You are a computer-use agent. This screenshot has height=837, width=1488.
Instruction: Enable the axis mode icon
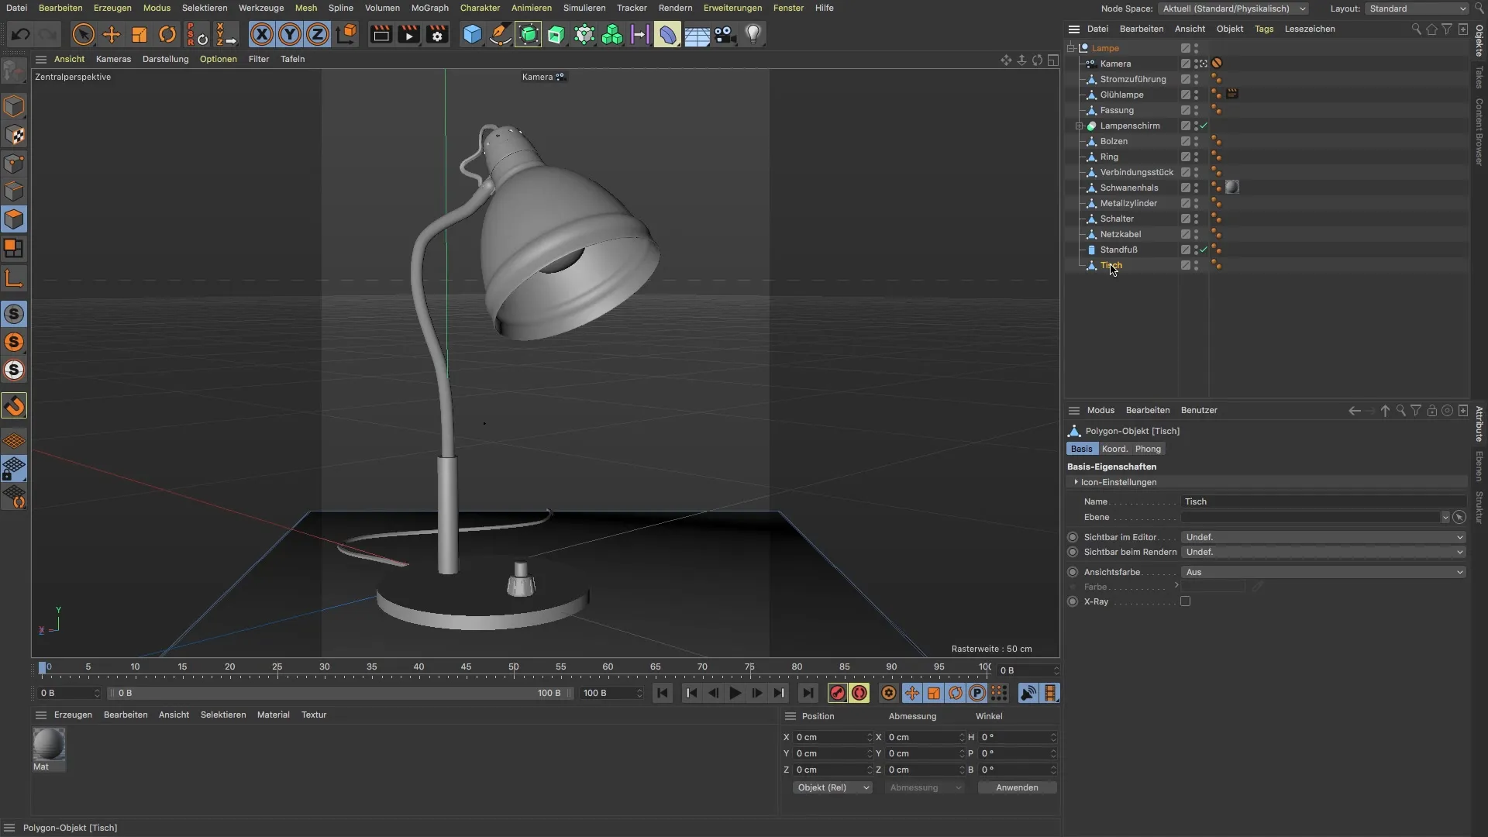(14, 278)
